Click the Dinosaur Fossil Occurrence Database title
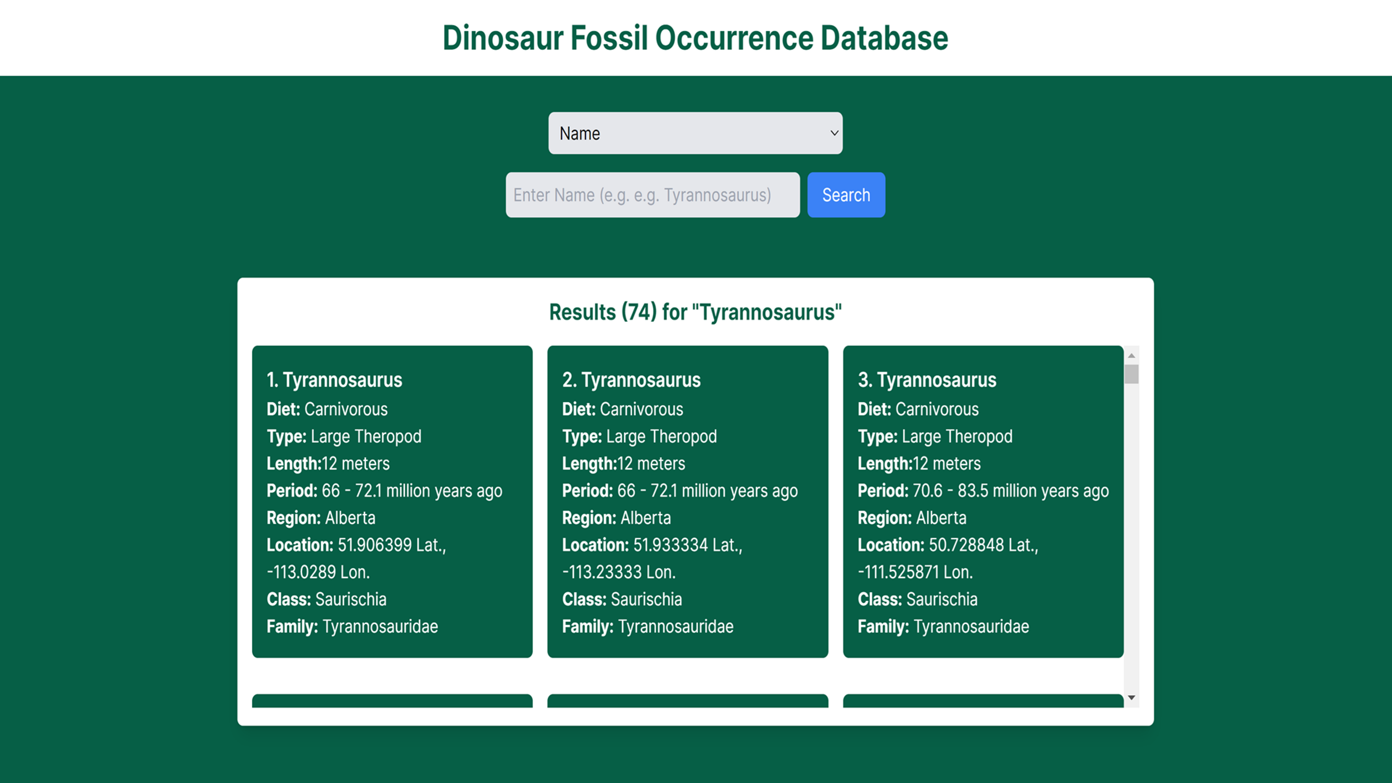 695,38
